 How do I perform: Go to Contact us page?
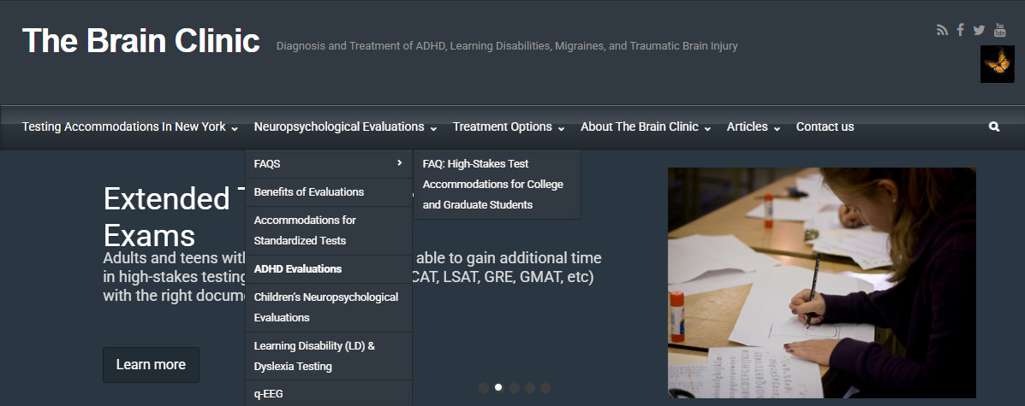825,127
